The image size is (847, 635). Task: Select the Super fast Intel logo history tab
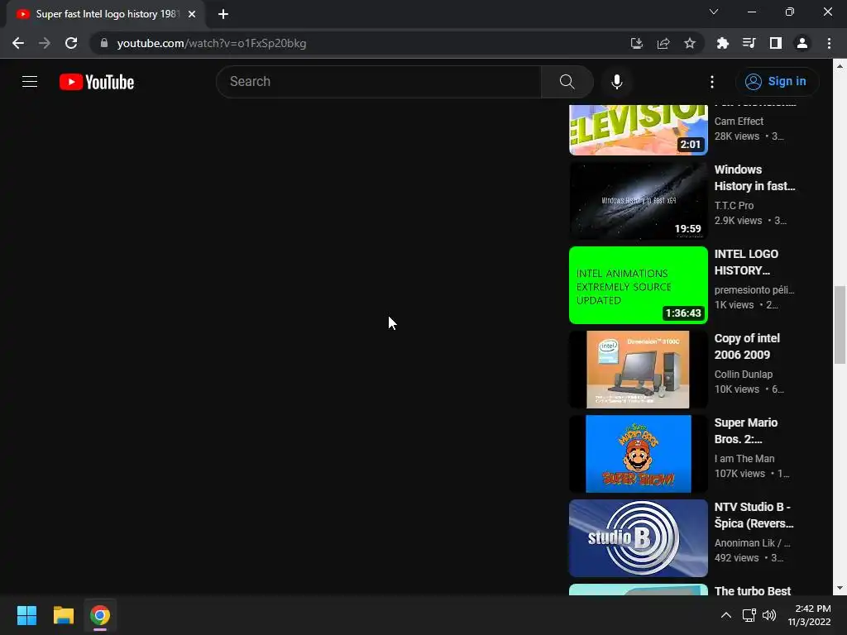coord(107,14)
